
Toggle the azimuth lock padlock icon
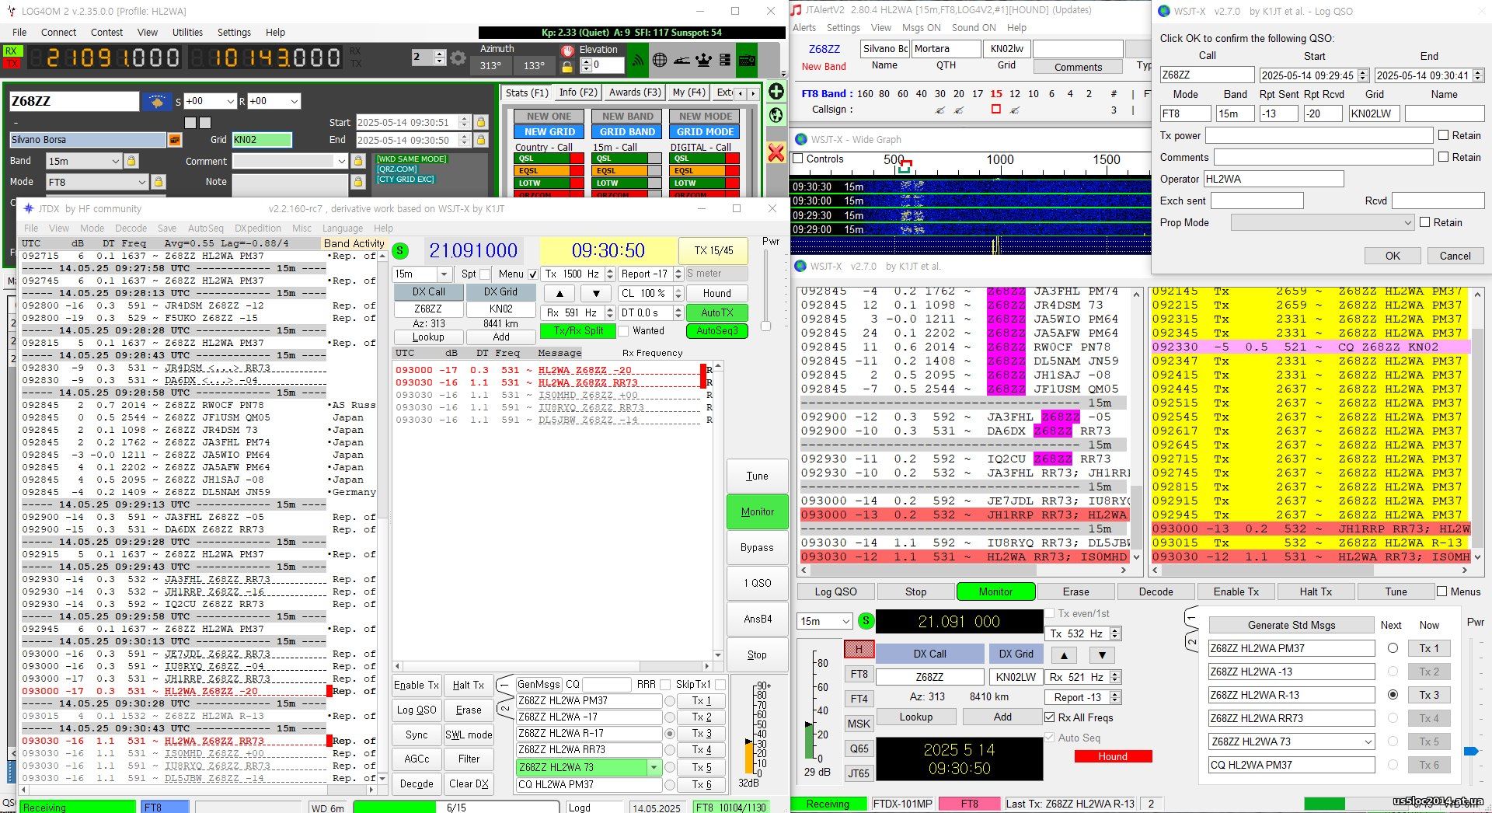567,67
